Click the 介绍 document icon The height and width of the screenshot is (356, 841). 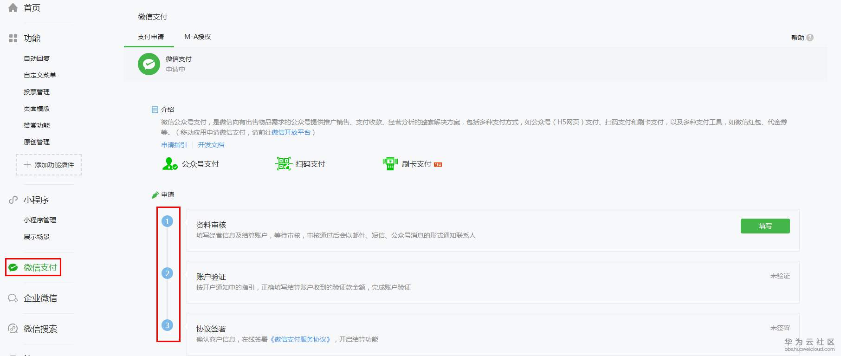point(155,110)
